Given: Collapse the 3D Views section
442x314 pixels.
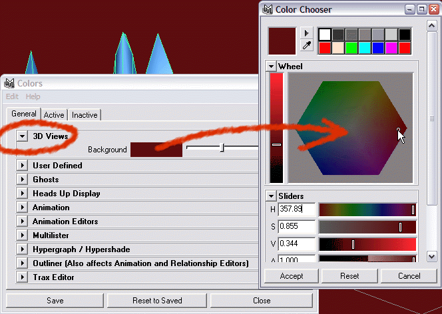Looking at the screenshot, I should tap(23, 136).
